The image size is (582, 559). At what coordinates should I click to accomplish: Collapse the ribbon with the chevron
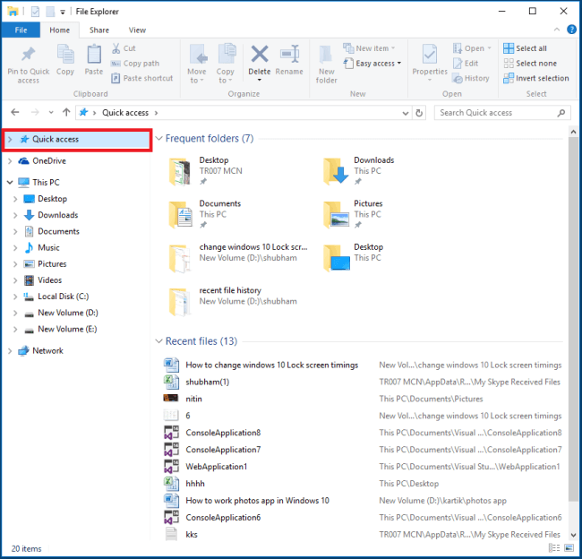[x=556, y=30]
